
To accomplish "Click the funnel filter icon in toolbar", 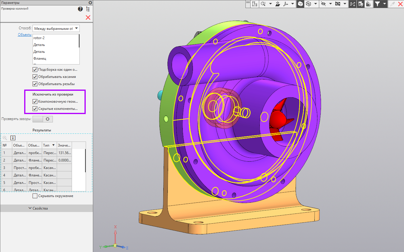I will 377,4.
